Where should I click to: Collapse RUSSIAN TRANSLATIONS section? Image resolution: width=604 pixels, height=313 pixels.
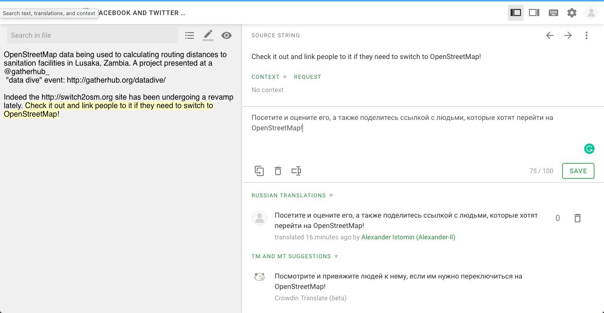(x=292, y=195)
